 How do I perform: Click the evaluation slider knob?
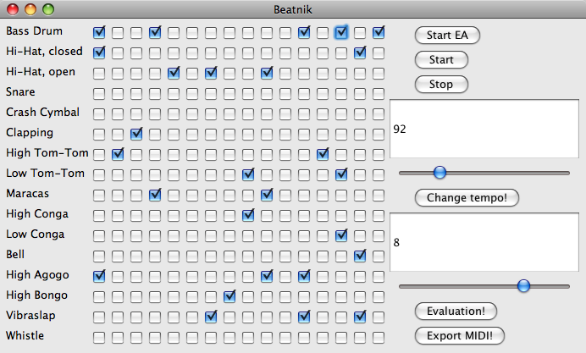coord(523,286)
